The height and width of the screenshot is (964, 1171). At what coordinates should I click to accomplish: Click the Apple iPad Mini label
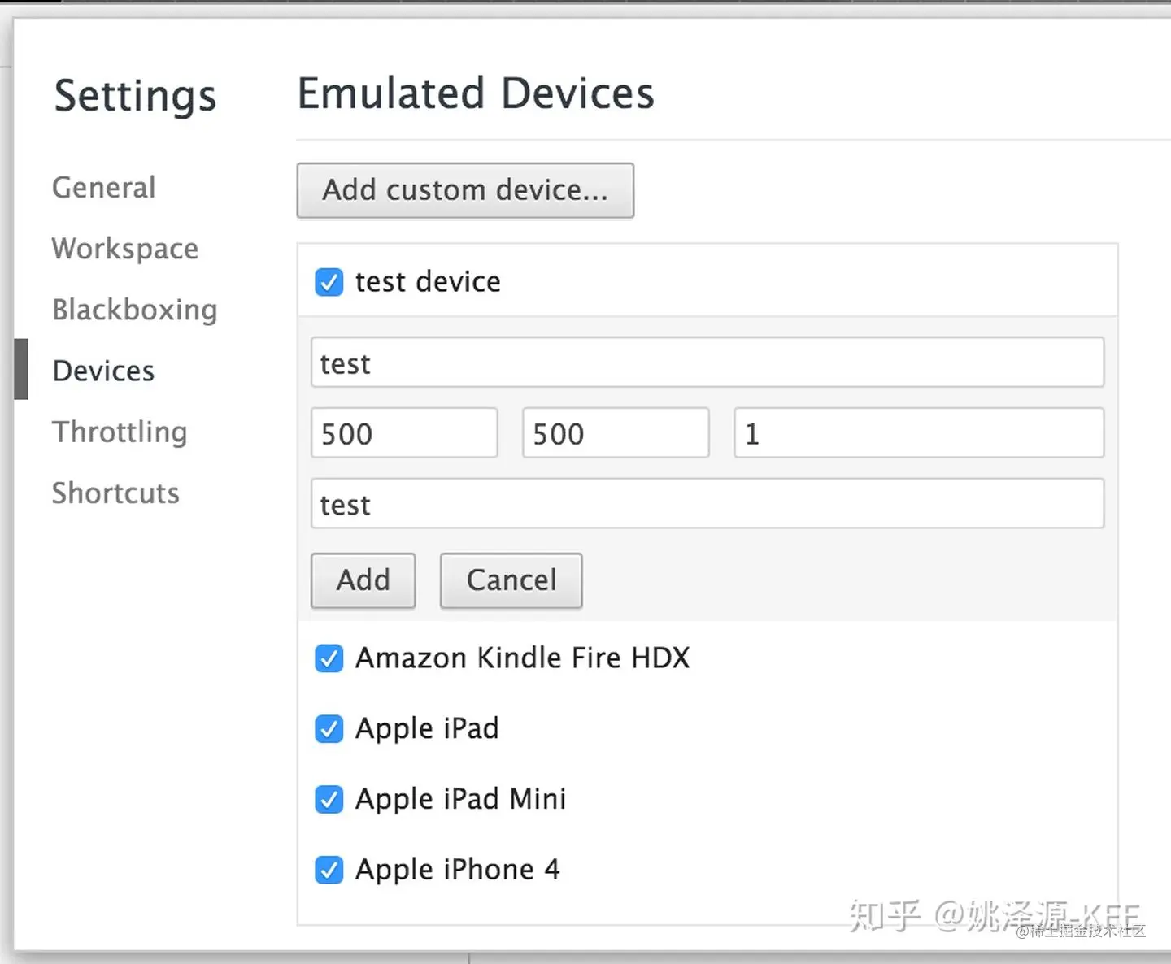point(460,799)
